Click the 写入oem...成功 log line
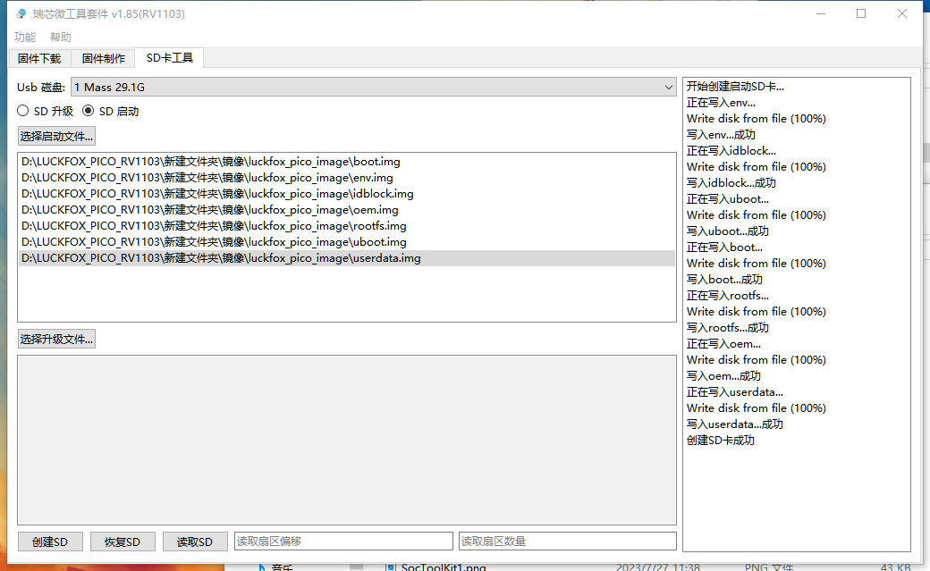The height and width of the screenshot is (571, 930). point(723,376)
